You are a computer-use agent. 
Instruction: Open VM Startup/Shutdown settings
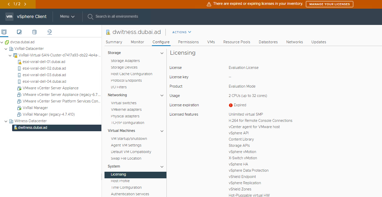point(129,138)
